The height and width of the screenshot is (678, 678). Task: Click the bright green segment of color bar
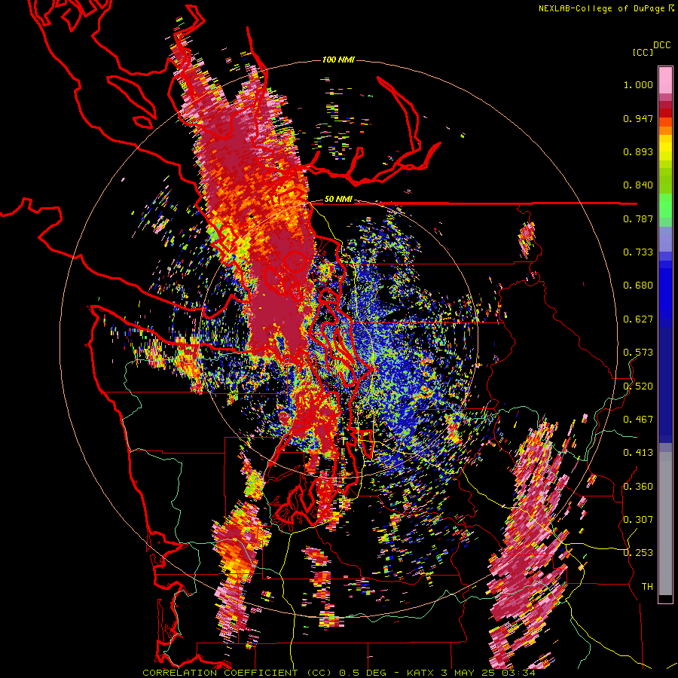(665, 206)
